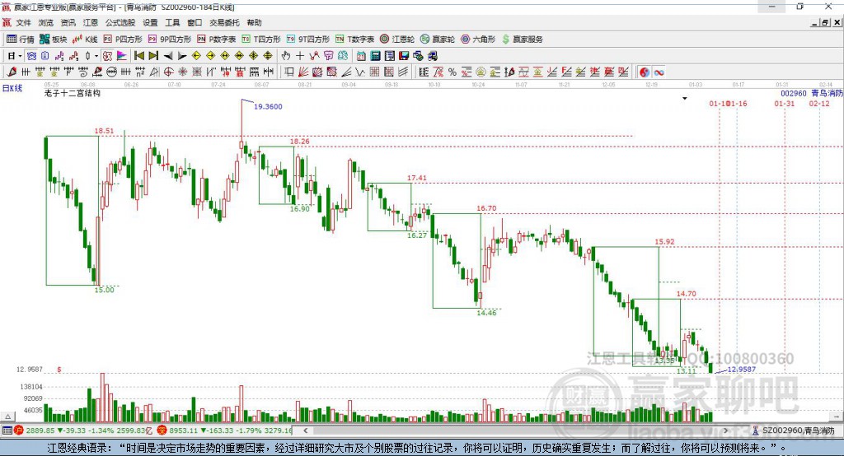The width and height of the screenshot is (844, 456).
Task: Open the chart indicator dropdown triangle
Action: 685,99
